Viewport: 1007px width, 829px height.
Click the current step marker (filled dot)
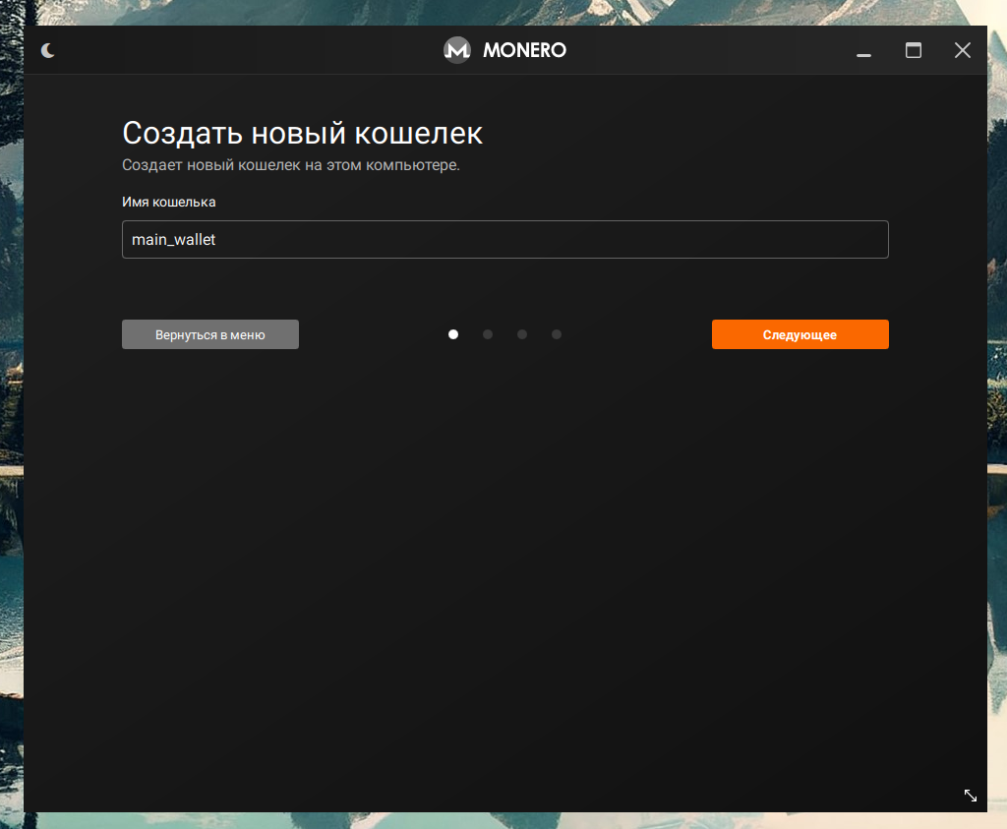tap(453, 334)
